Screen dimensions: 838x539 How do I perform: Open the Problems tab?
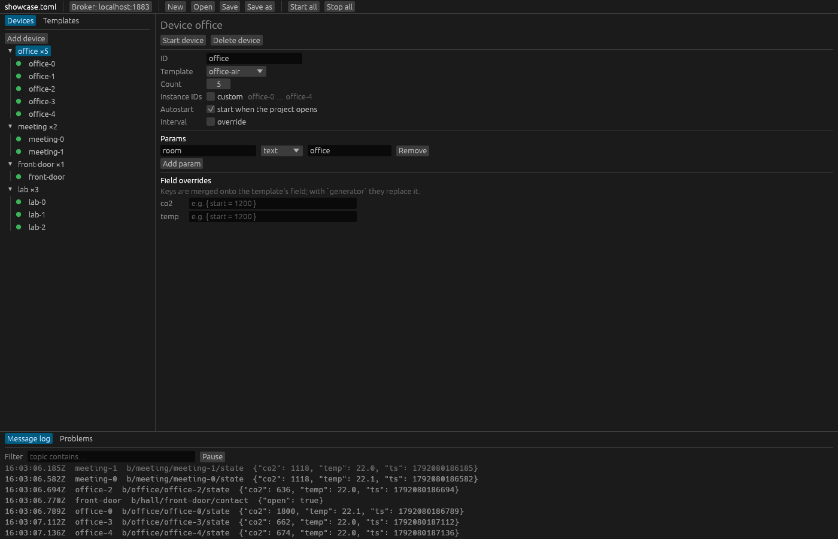tap(76, 439)
